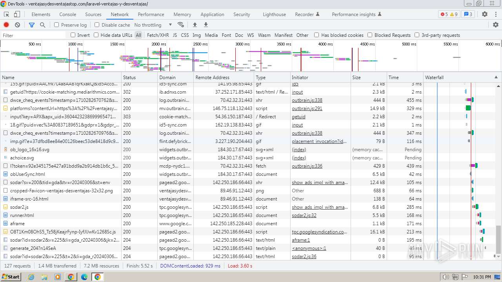The height and width of the screenshot is (282, 502).
Task: Sort by Remote Address column header
Action: point(224,77)
